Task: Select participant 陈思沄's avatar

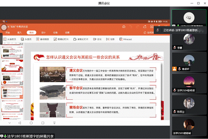Action: (x=189, y=103)
